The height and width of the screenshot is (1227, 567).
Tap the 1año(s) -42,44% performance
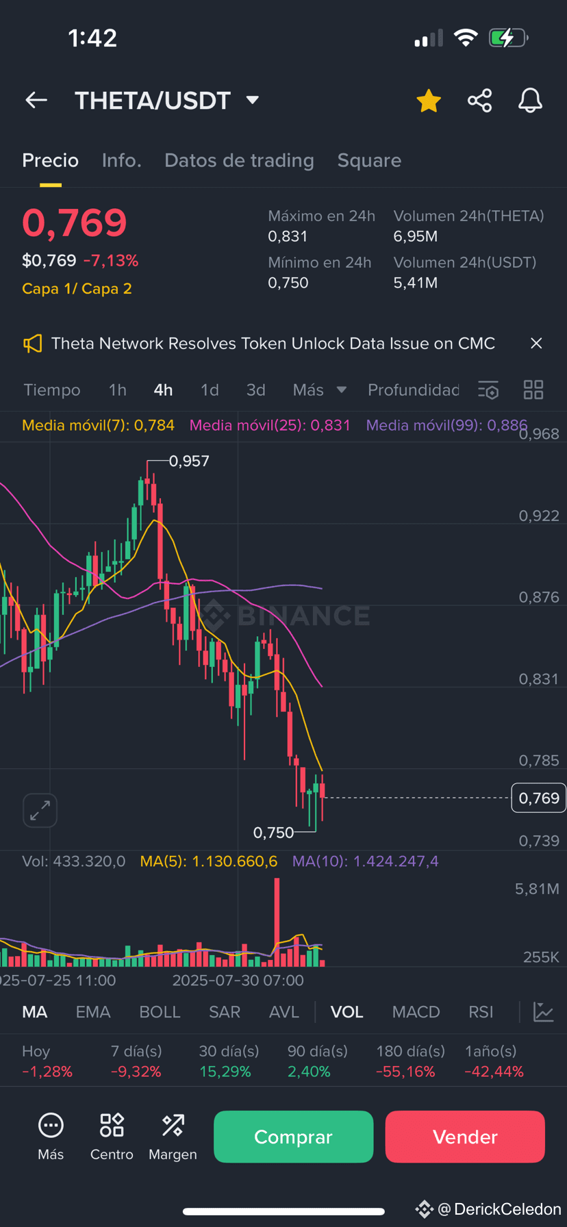coord(494,1061)
